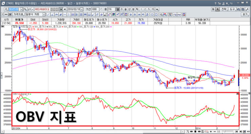Image resolution: width=251 pixels, height=134 pixels.
Task: Toggle the 분 (minute) period button
Action: pos(133,9)
